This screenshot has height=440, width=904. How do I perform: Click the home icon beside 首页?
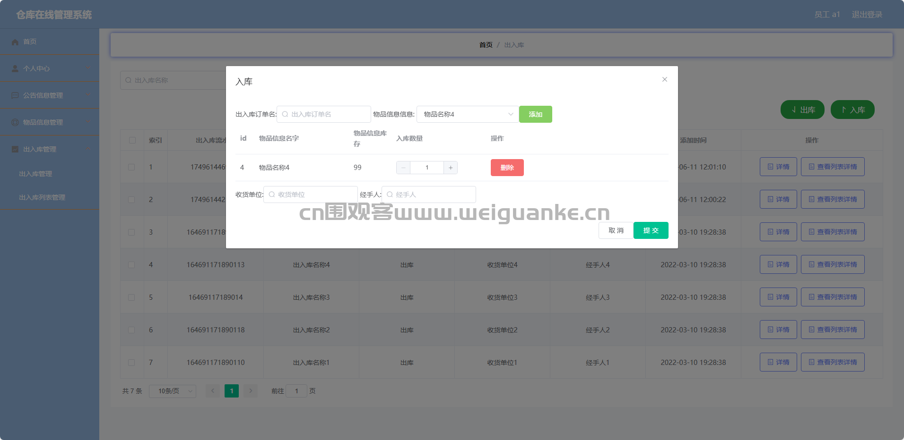coord(15,42)
